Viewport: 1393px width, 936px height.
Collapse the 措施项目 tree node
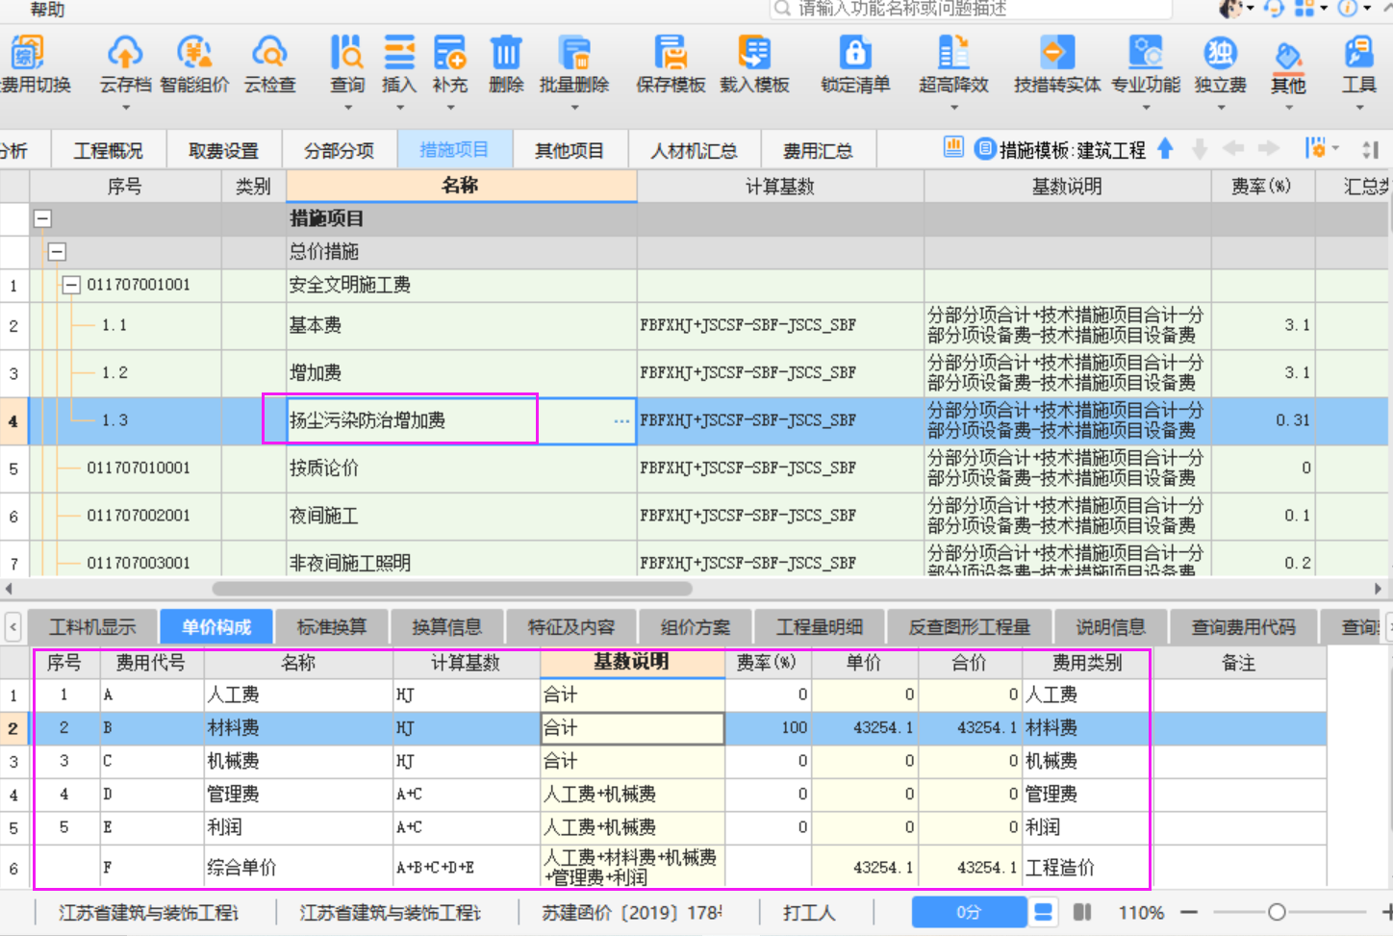(42, 218)
